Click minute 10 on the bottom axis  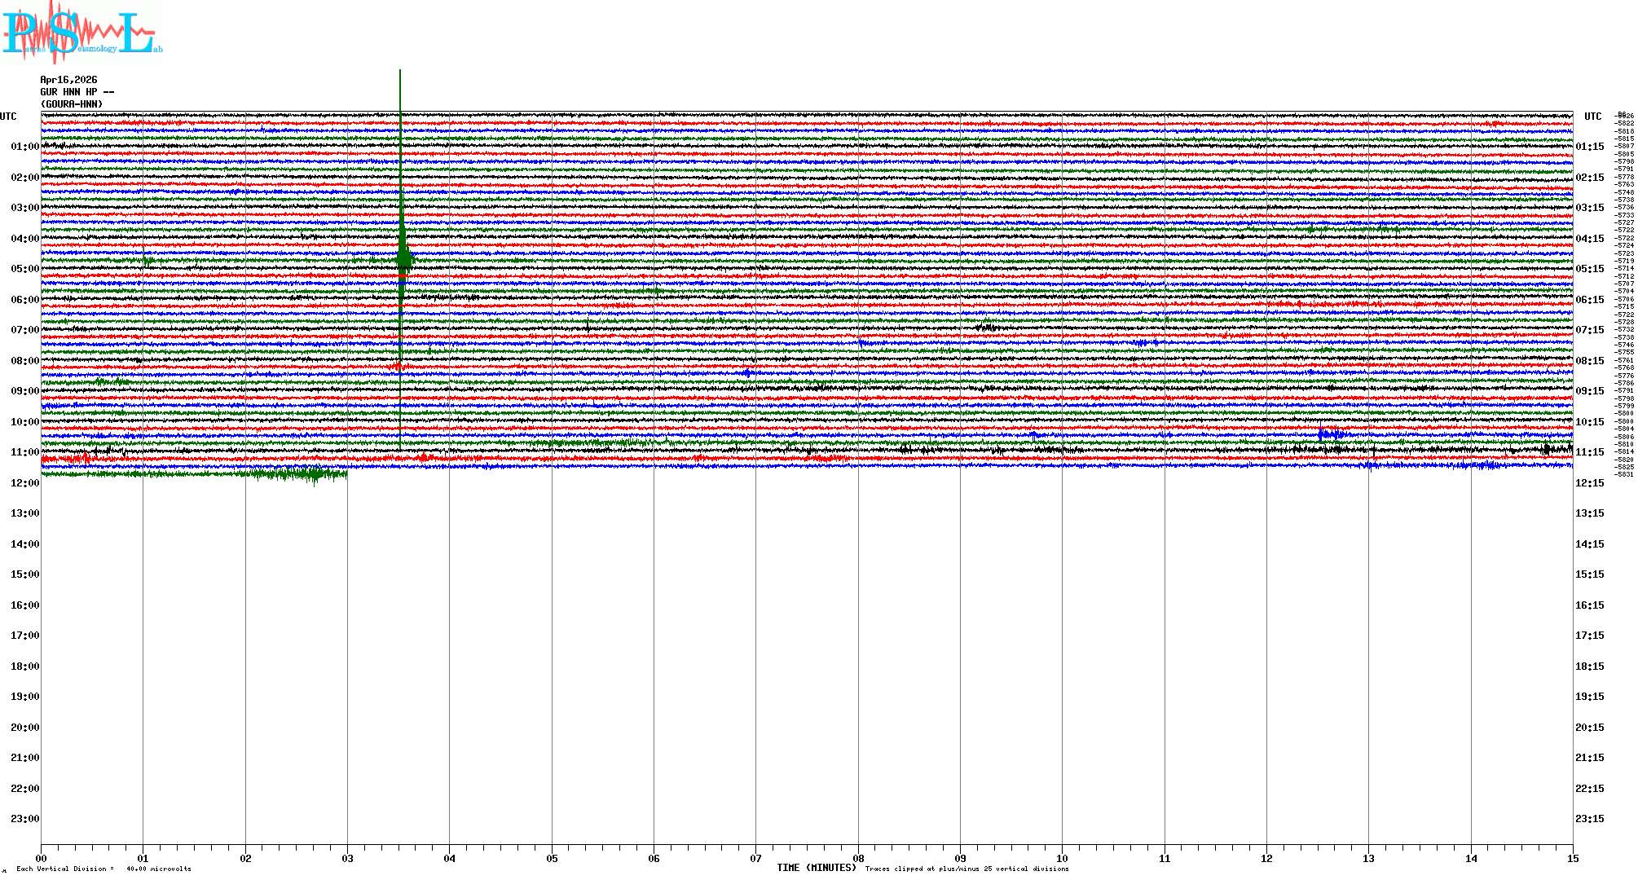click(1062, 858)
